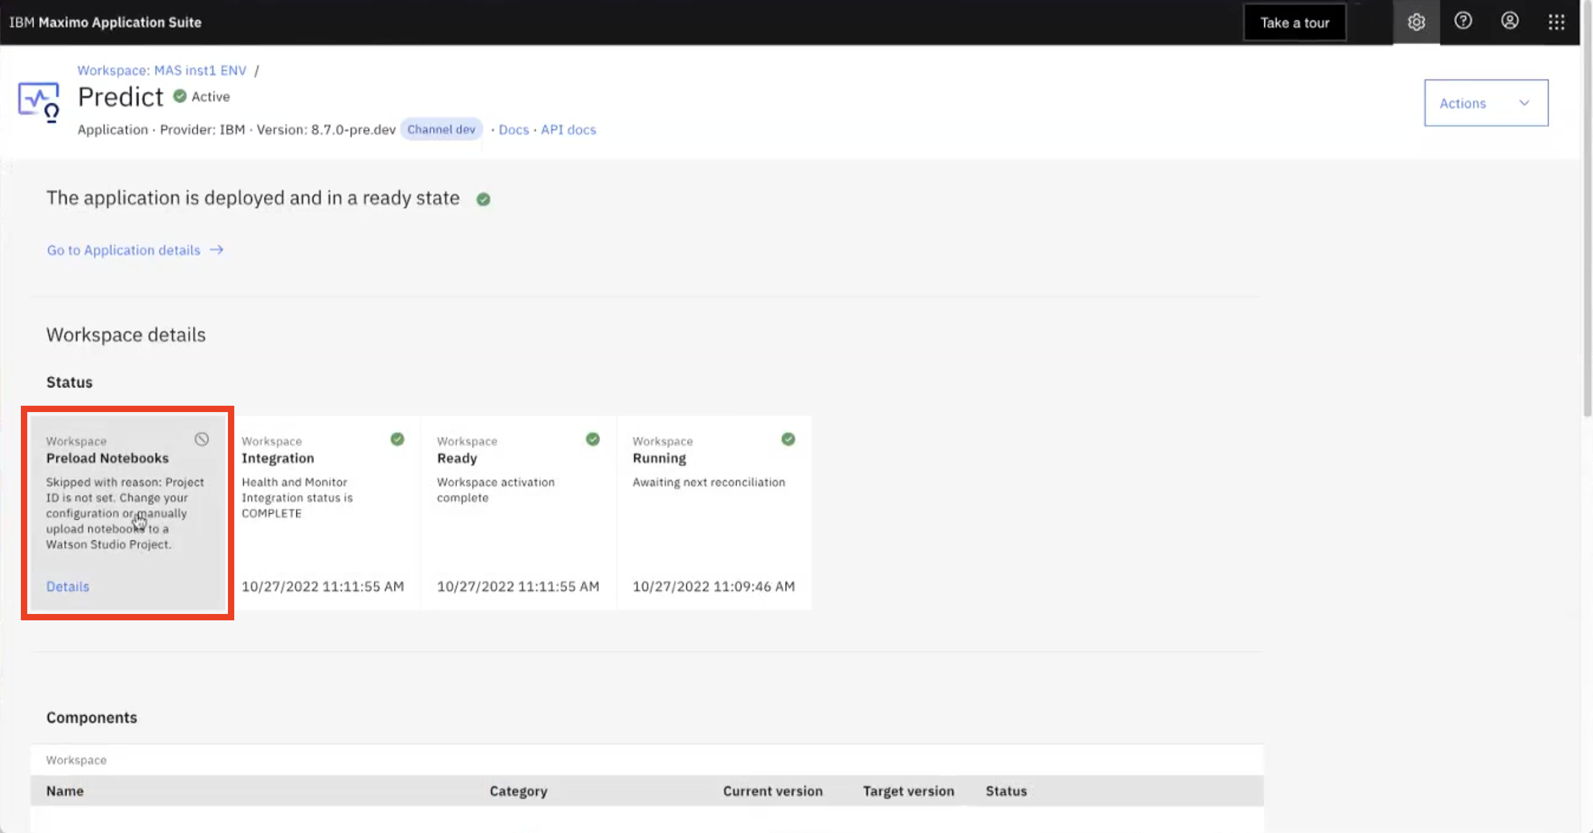Click the green check beside ready state message

[483, 199]
